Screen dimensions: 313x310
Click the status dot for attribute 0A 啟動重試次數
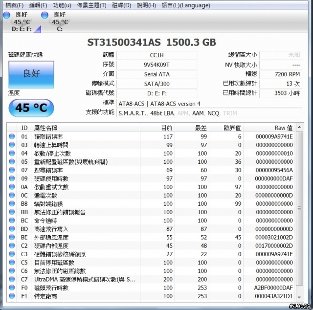point(12,187)
